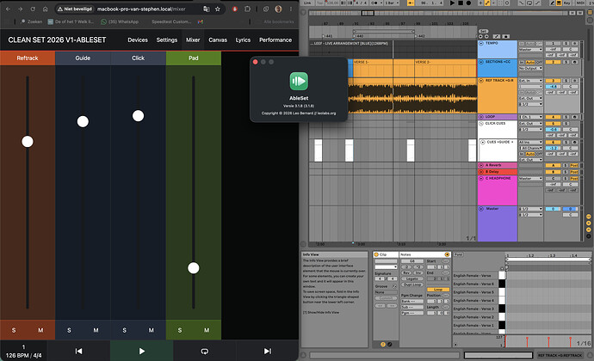Toggle Draw Mode pencil in Ableton
This screenshot has width=594, height=361.
point(553,3)
